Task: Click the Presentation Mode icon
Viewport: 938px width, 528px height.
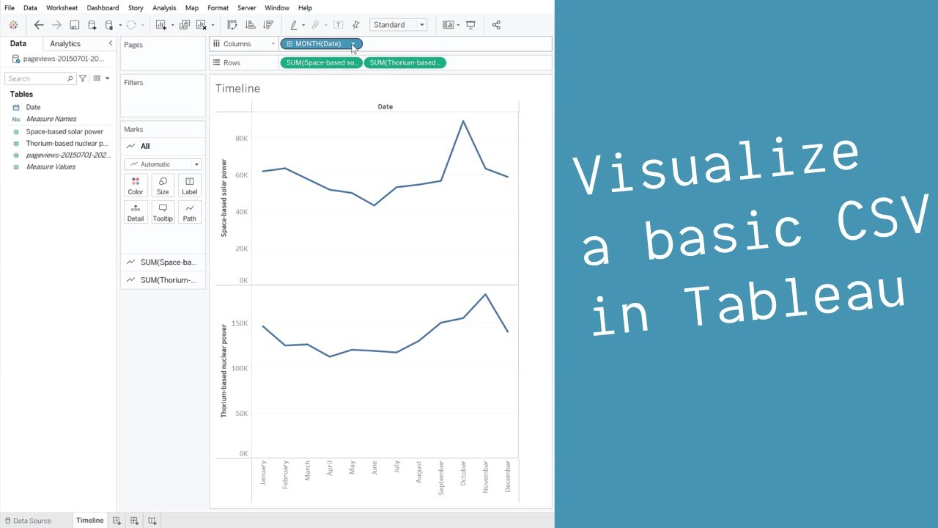Action: pos(470,25)
